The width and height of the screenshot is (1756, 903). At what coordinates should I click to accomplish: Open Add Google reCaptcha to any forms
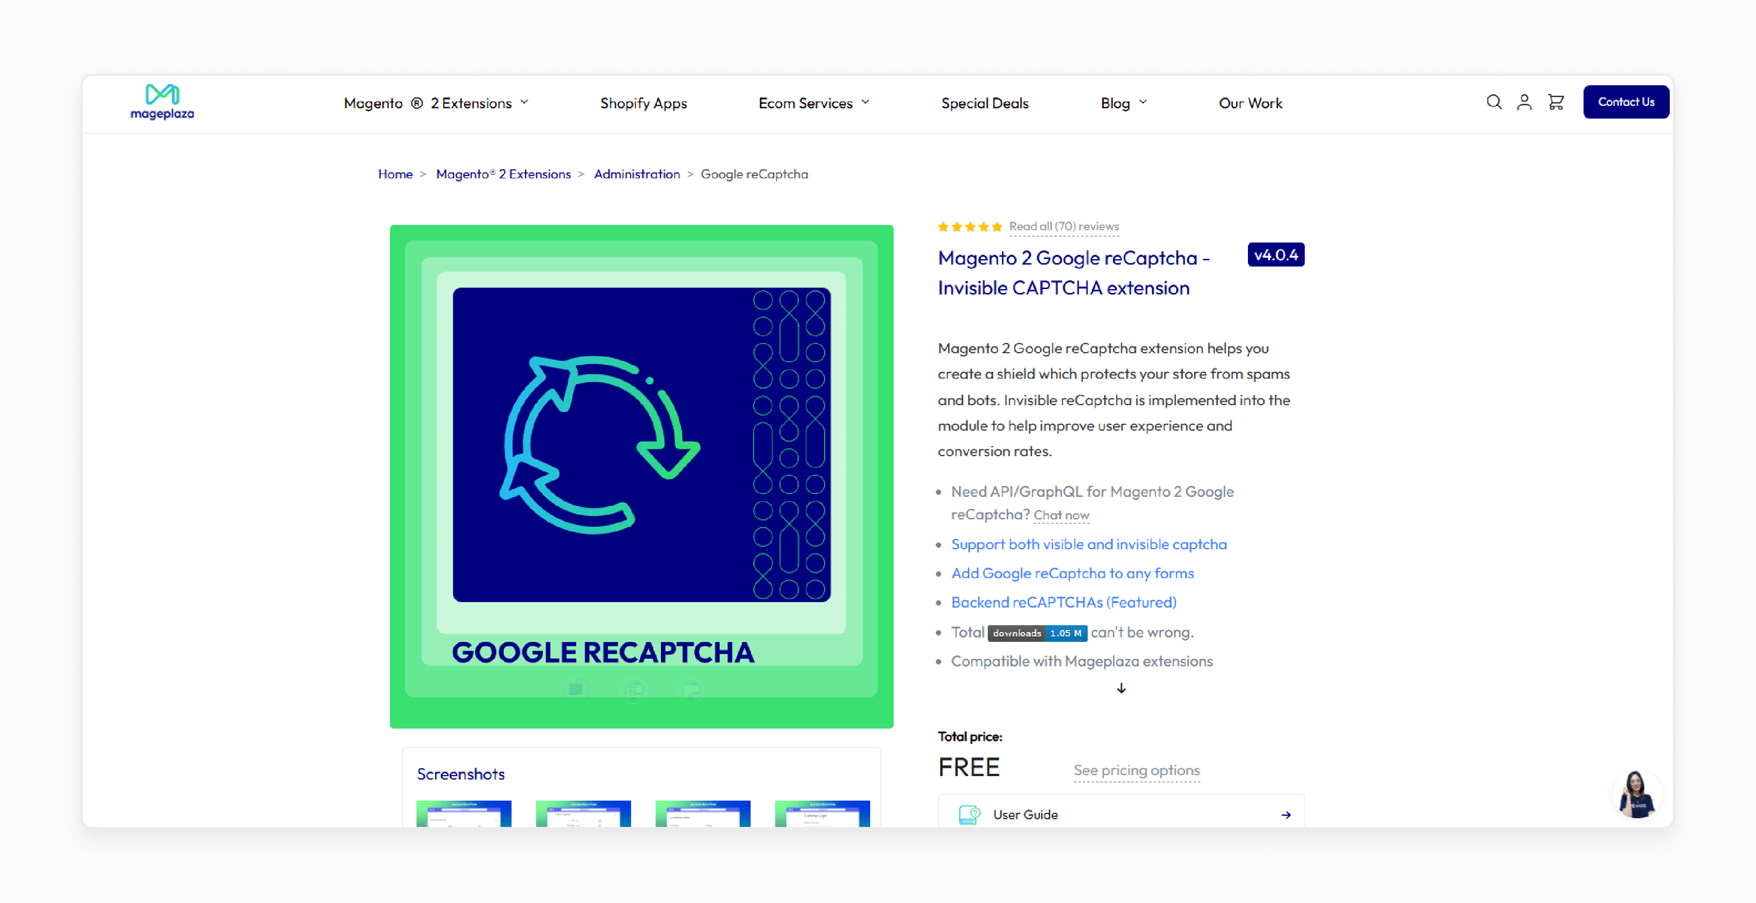click(1073, 574)
